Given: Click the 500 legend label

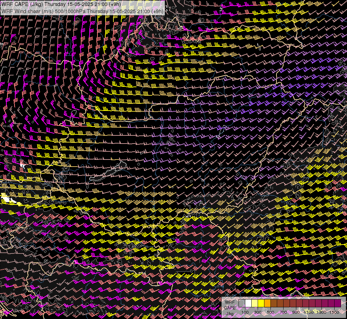Looking at the screenshot, I should tap(270, 312).
